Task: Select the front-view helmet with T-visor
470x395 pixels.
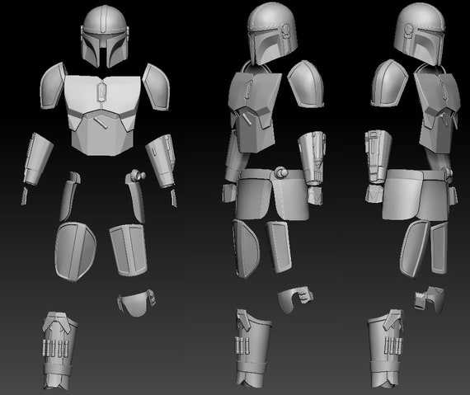Action: point(105,36)
